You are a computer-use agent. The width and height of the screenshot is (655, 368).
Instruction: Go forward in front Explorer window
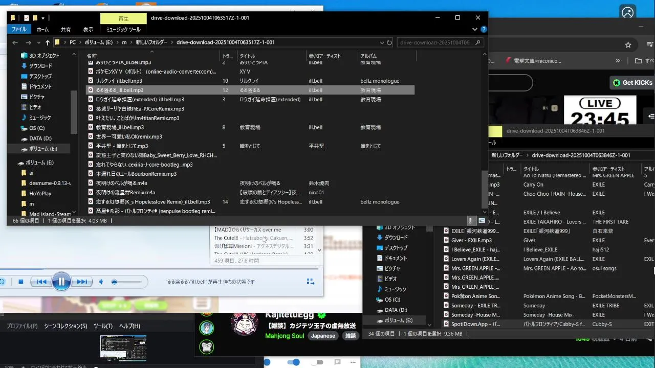coord(29,42)
